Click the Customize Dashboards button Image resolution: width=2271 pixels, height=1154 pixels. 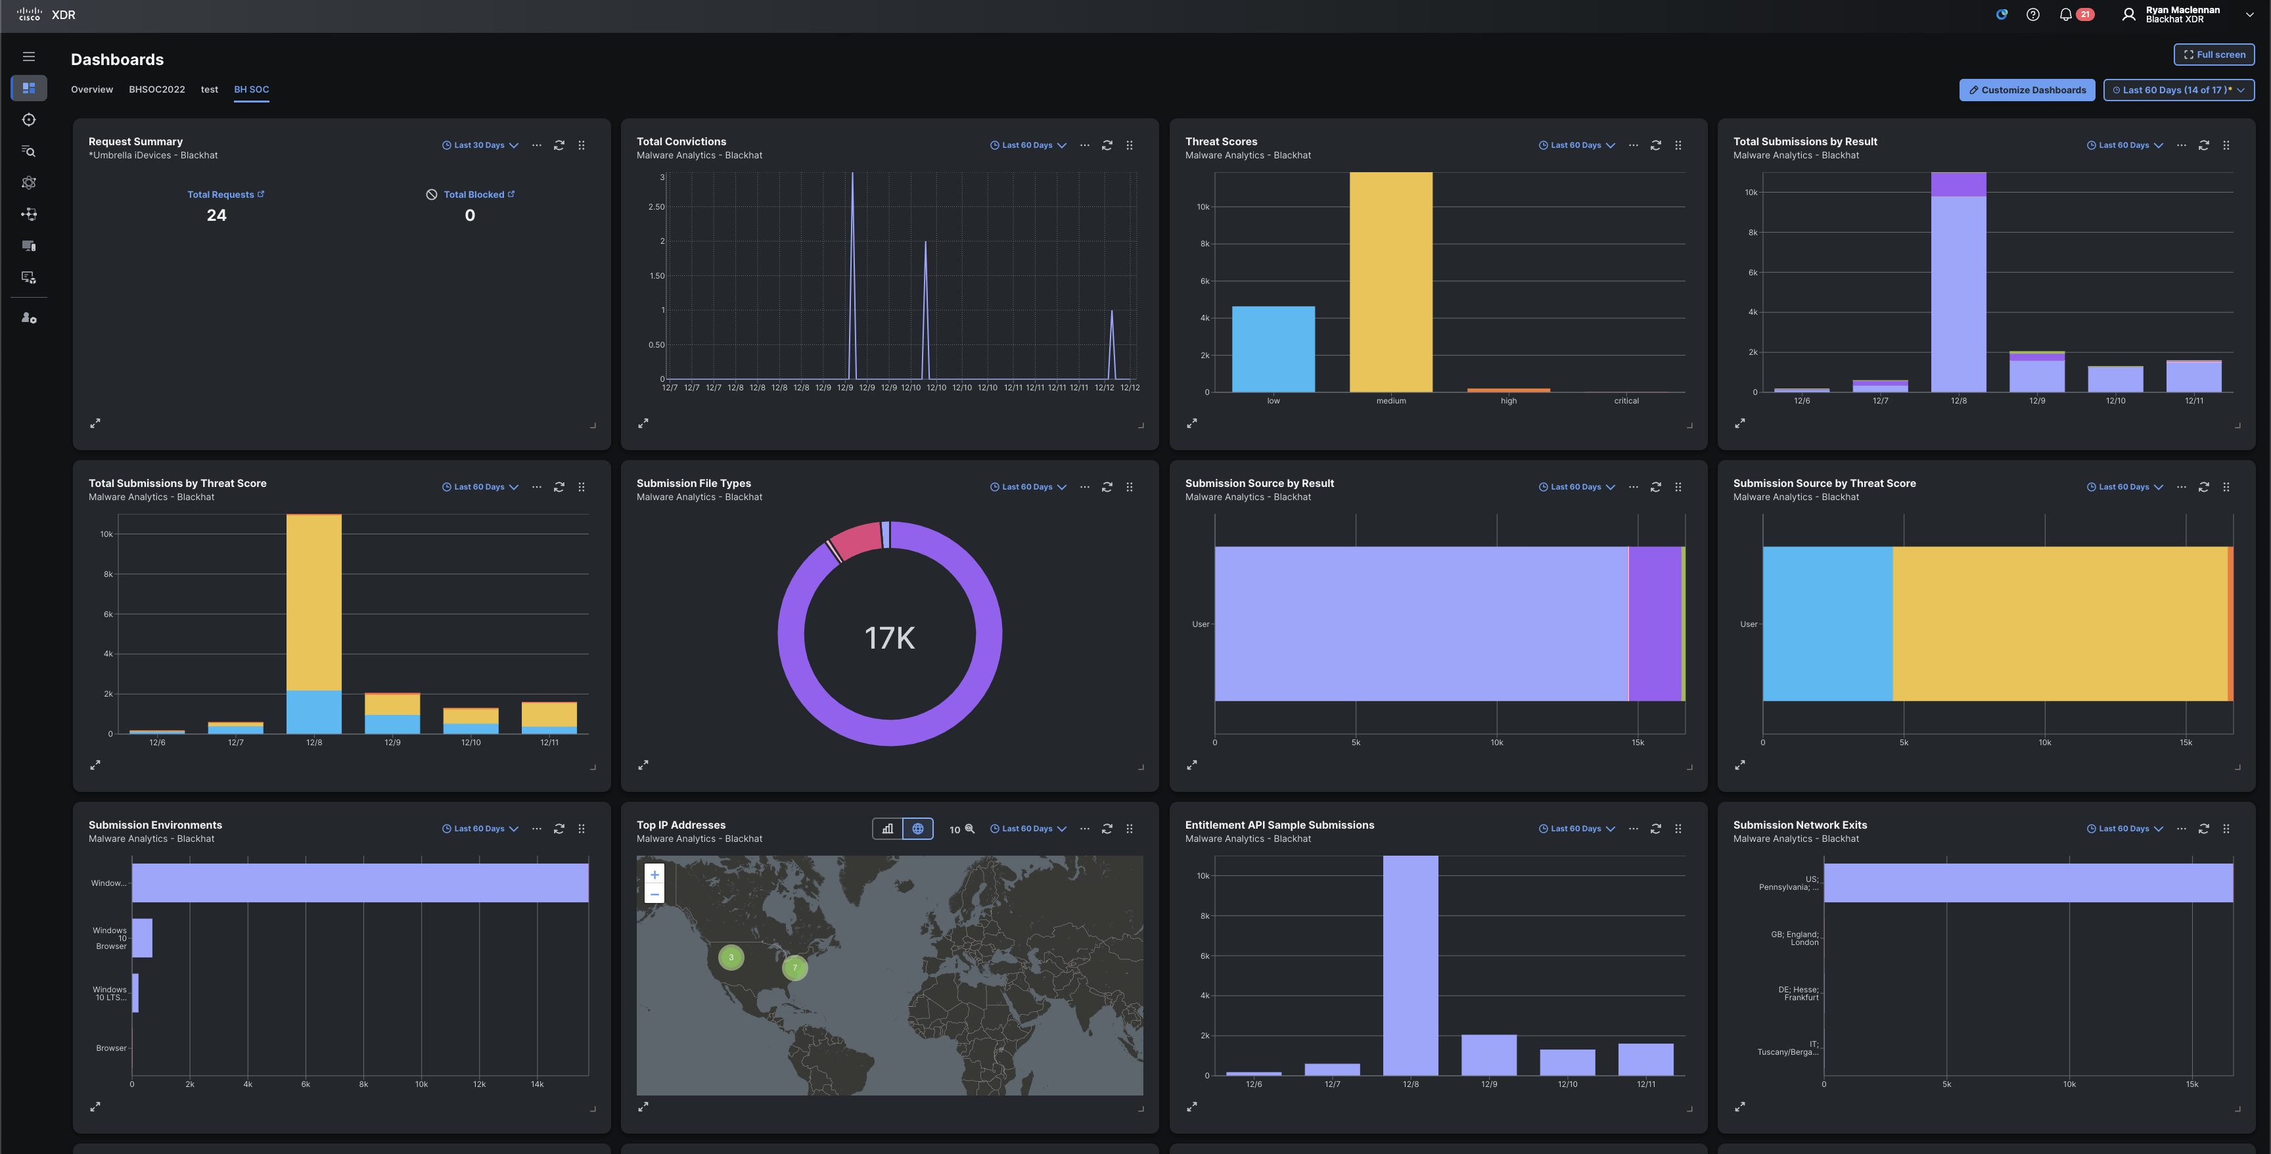click(2027, 89)
